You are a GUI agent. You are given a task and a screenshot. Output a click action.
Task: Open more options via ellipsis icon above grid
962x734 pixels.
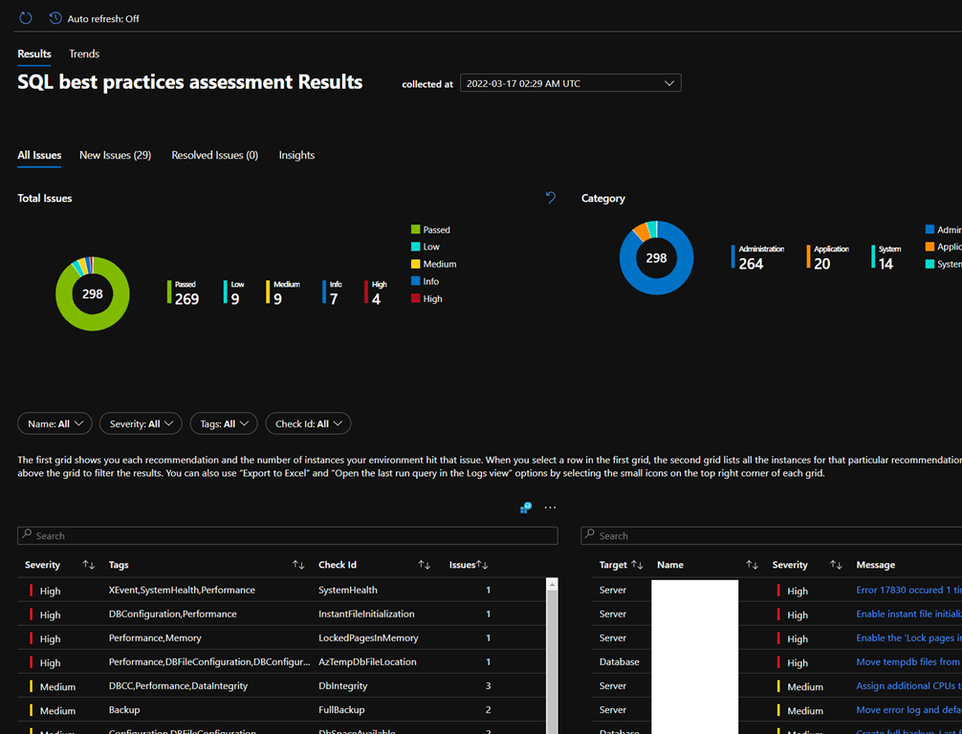pos(550,507)
